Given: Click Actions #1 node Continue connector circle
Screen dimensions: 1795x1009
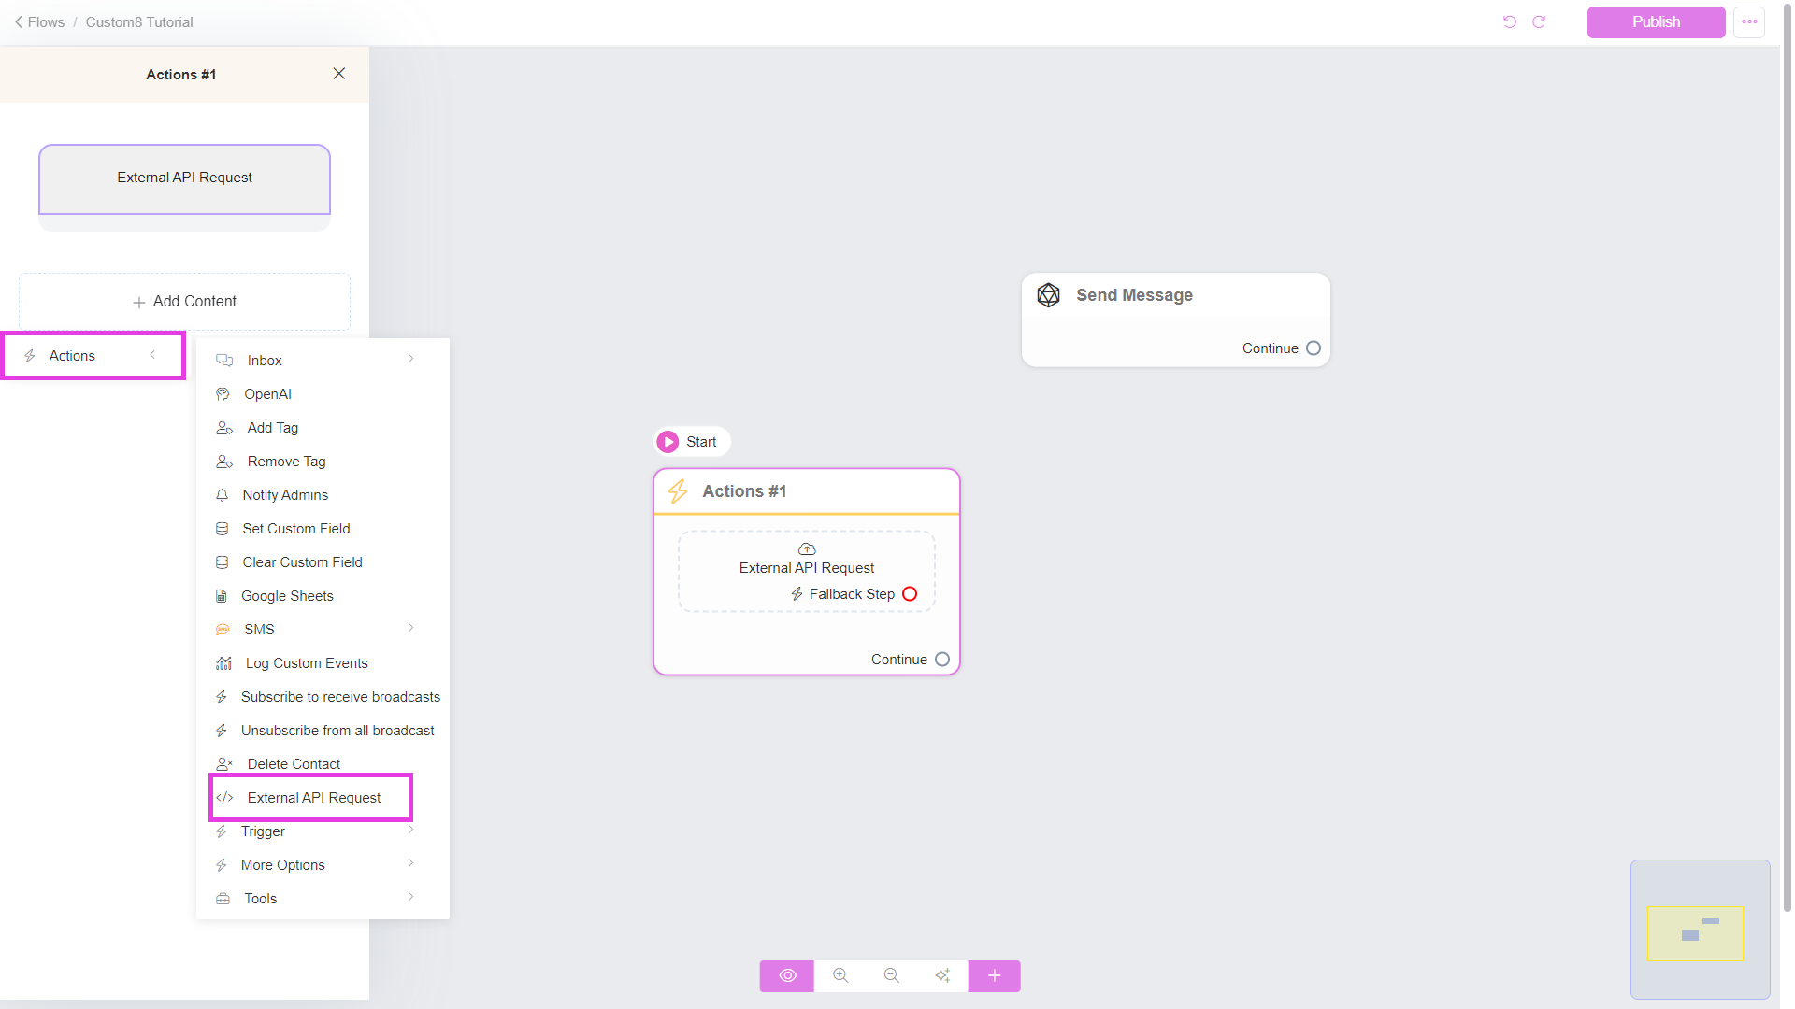Looking at the screenshot, I should coord(942,660).
